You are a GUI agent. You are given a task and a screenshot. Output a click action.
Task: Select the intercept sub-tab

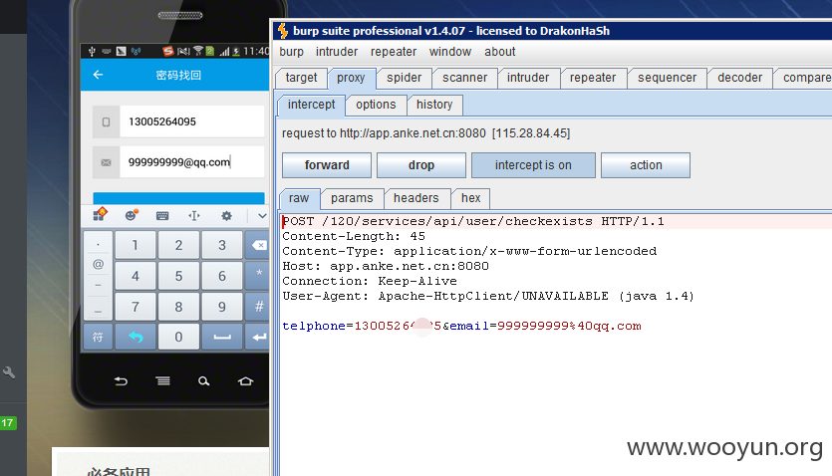(311, 105)
